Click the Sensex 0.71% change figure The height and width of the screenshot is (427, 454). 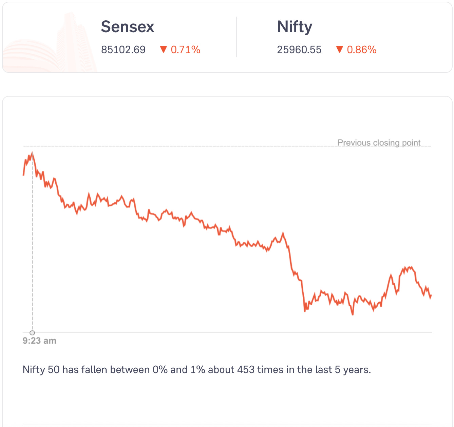(185, 50)
